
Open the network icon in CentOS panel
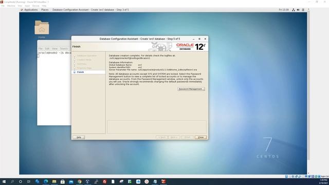click(x=294, y=10)
